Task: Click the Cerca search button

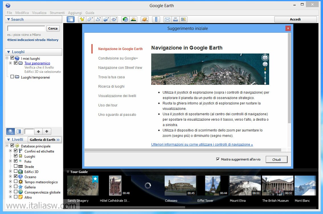Action: click(53, 28)
